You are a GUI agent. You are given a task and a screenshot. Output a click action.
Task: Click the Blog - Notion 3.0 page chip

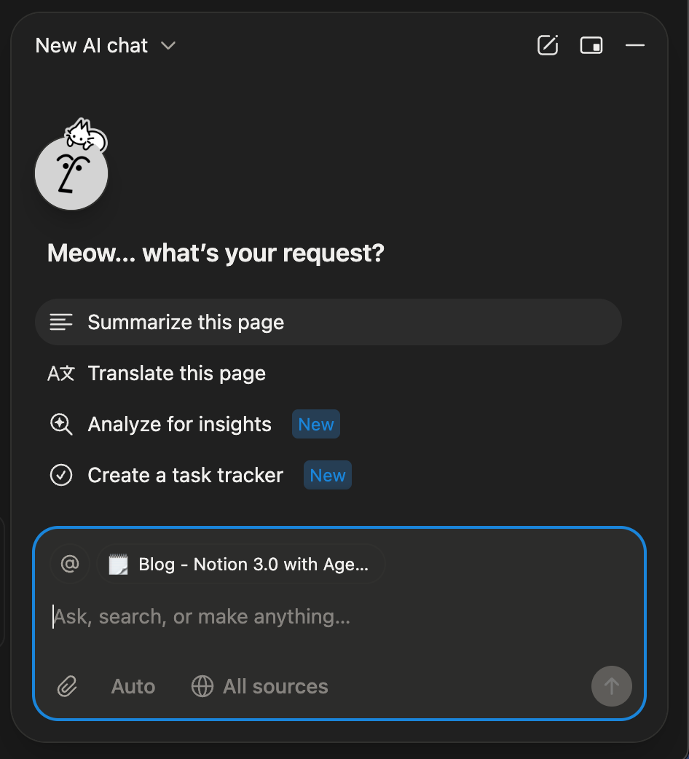click(240, 565)
